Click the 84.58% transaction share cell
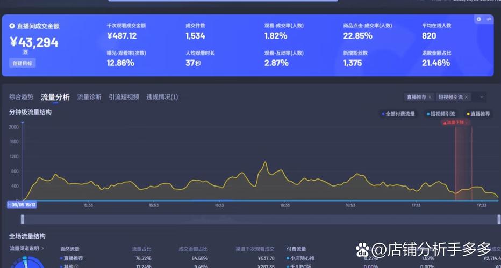Image resolution: width=501 pixels, height=268 pixels. [x=199, y=258]
